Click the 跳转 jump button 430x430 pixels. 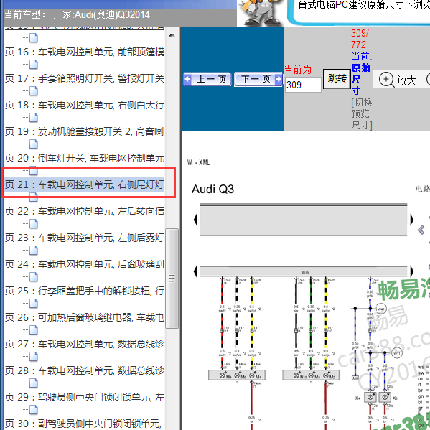(x=337, y=79)
